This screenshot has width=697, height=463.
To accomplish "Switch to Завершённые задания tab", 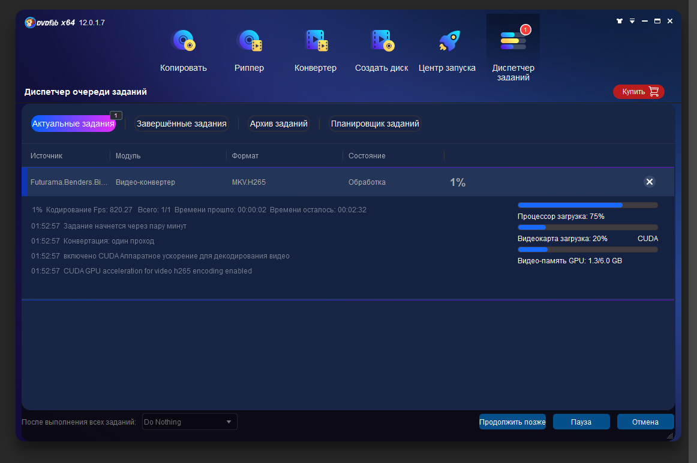I will 182,124.
